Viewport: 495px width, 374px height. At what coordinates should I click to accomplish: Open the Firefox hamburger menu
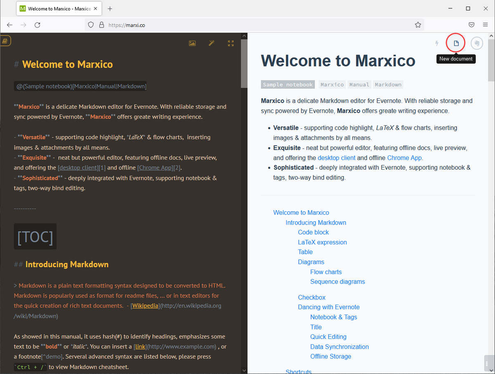tap(485, 25)
